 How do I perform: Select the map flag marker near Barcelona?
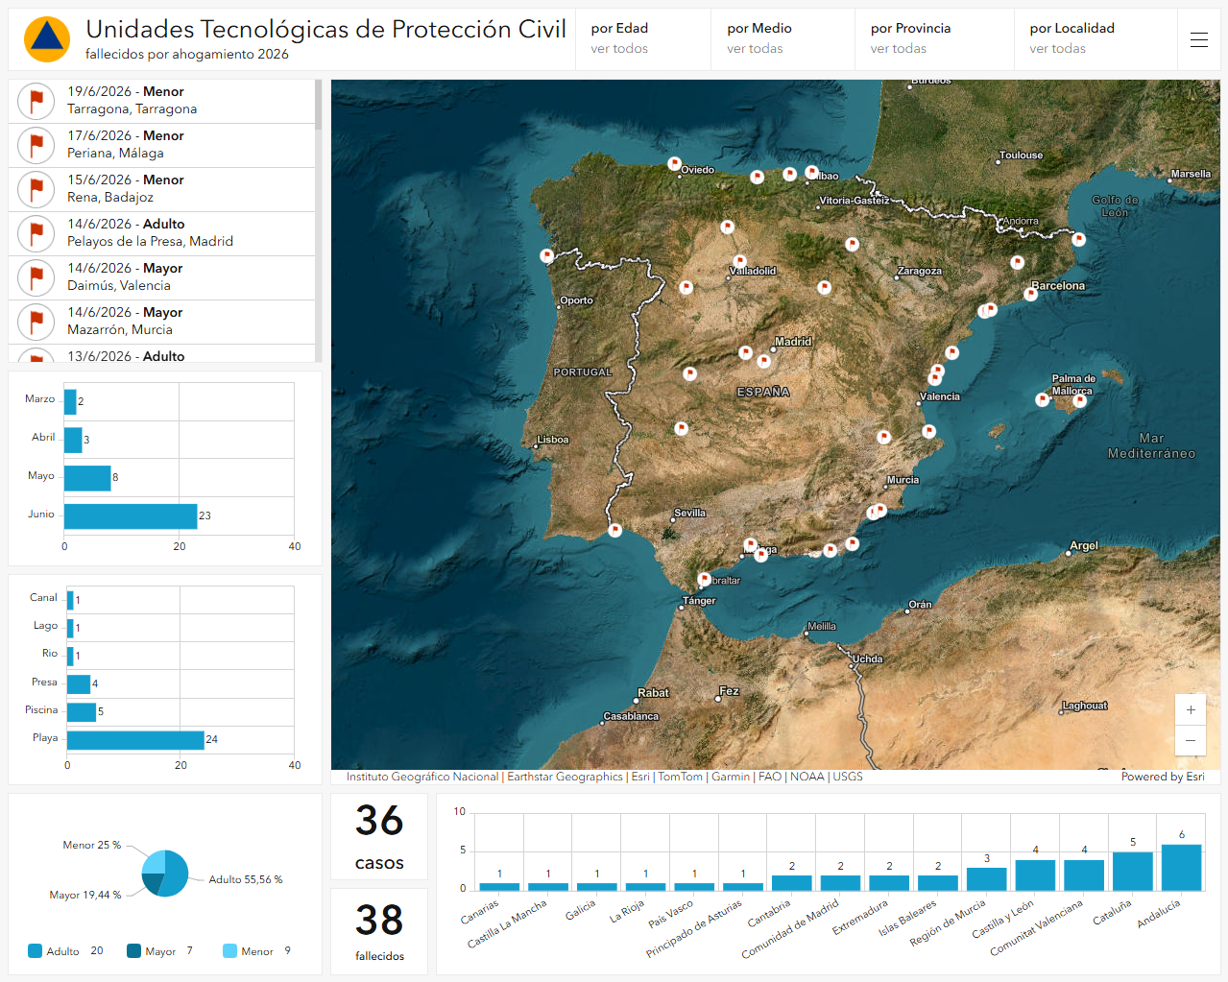point(1030,294)
